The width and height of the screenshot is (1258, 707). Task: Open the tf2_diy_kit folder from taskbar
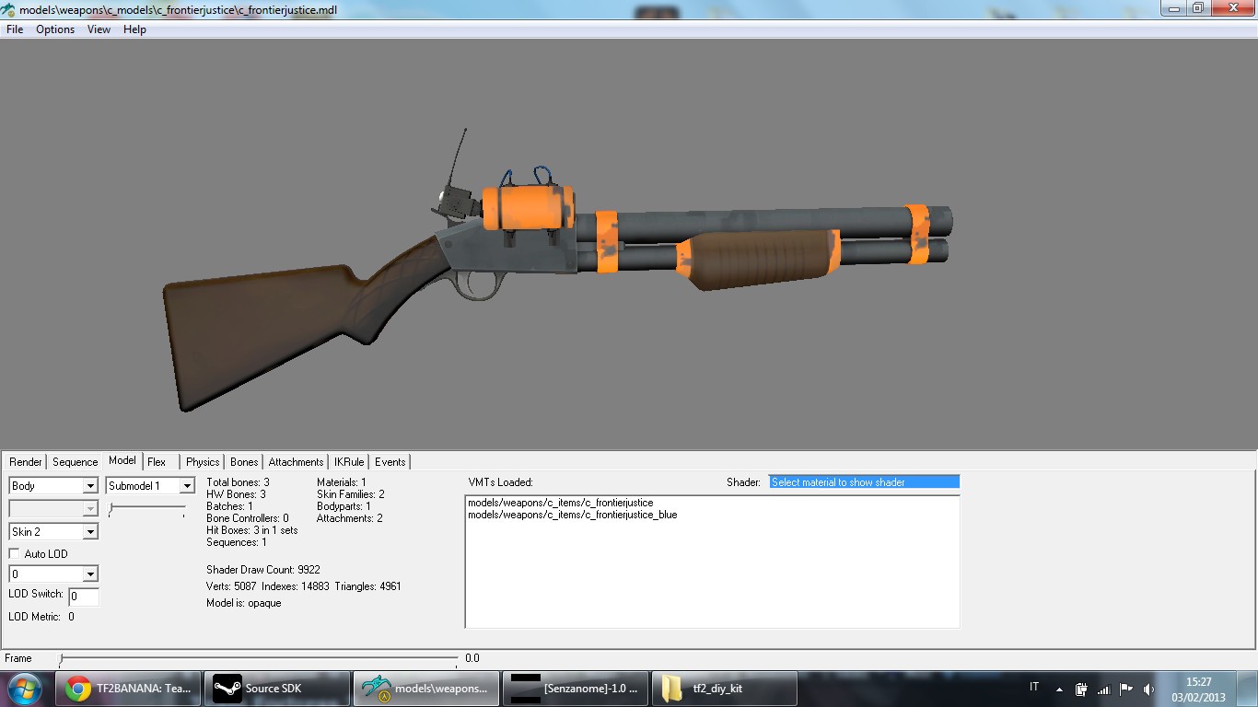724,688
